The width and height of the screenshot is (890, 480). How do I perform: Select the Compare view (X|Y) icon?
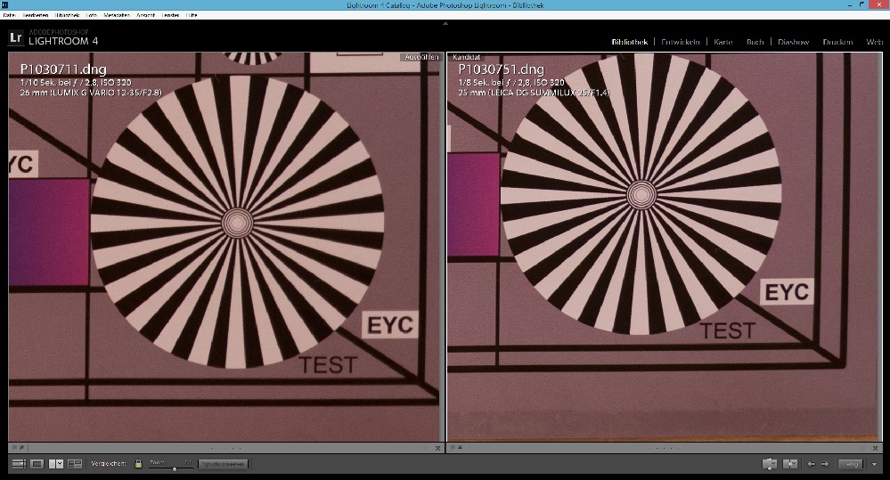point(56,464)
